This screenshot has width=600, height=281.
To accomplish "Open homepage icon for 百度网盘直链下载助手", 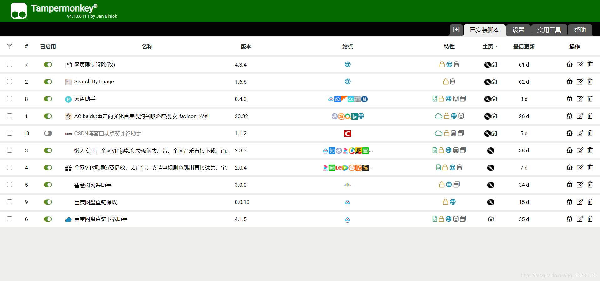I will click(x=491, y=219).
